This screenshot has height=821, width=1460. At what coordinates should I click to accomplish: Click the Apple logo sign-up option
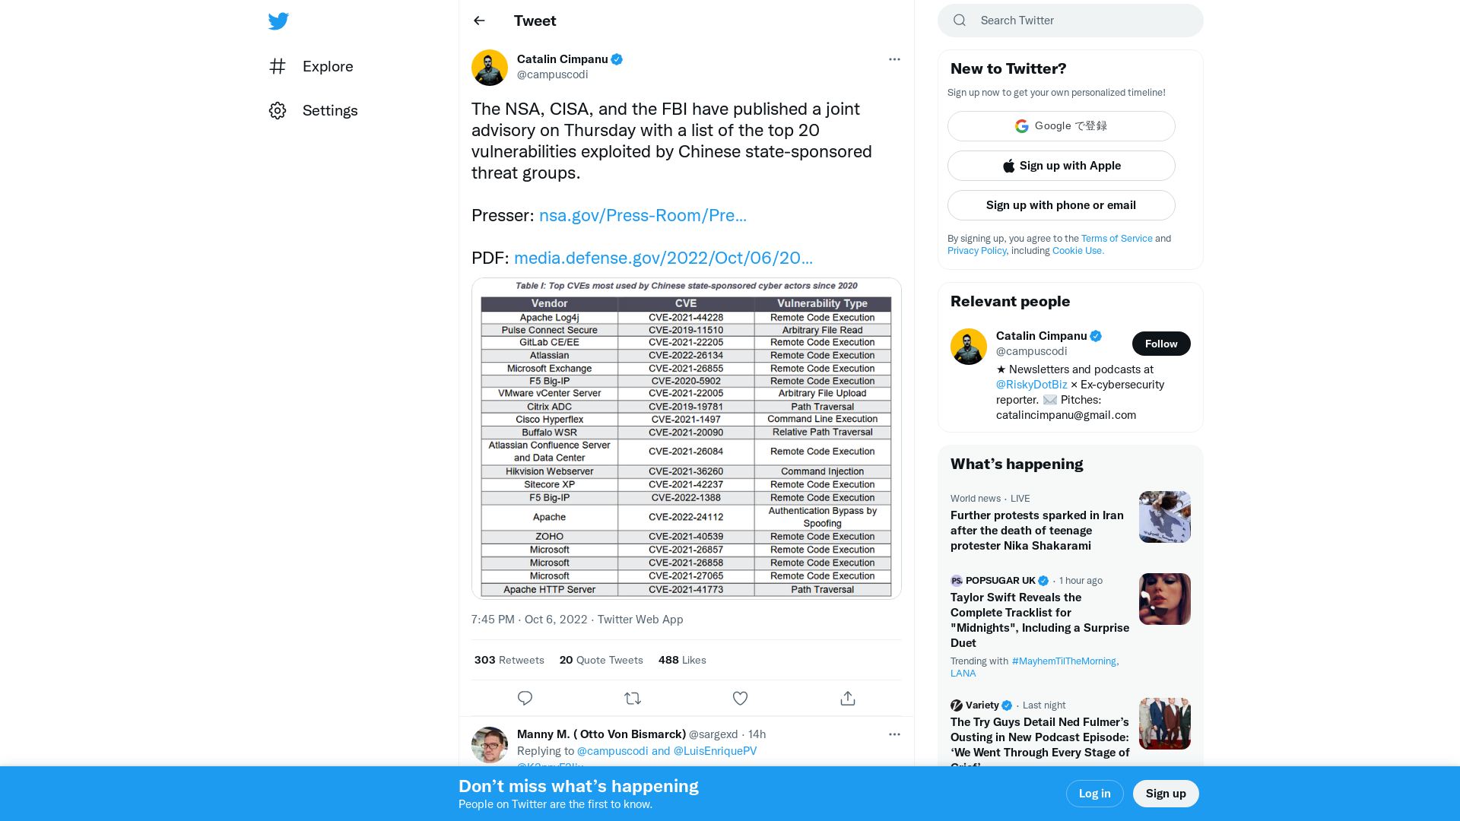pos(1008,165)
